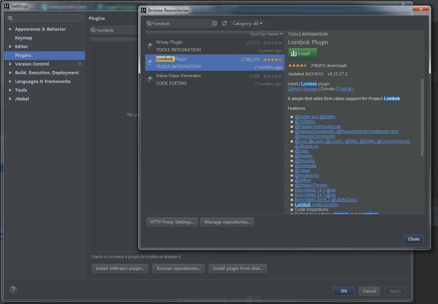Open the PayPal donate link
This screenshot has width=438, height=304.
click(x=345, y=89)
